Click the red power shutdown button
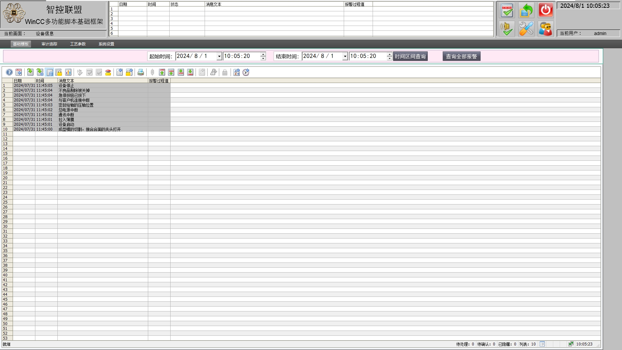622x350 pixels. 545,10
